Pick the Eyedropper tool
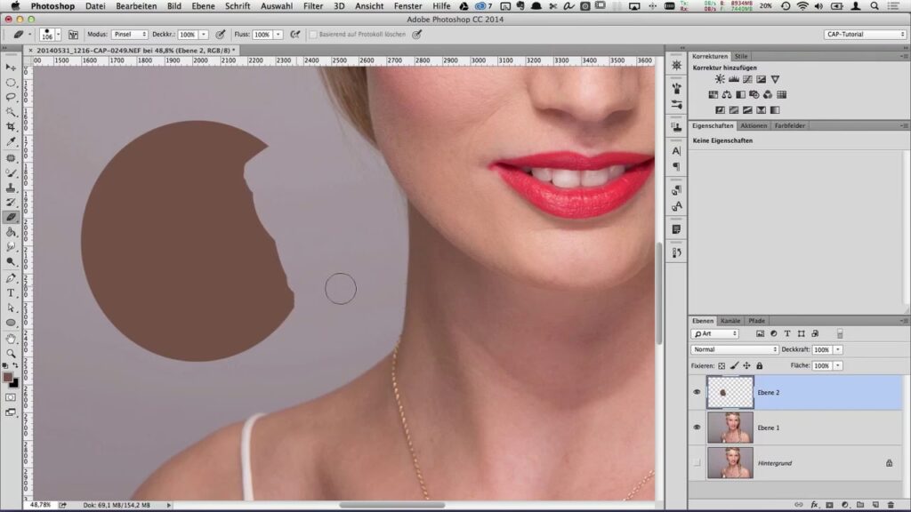911x512 pixels. pos(11,142)
